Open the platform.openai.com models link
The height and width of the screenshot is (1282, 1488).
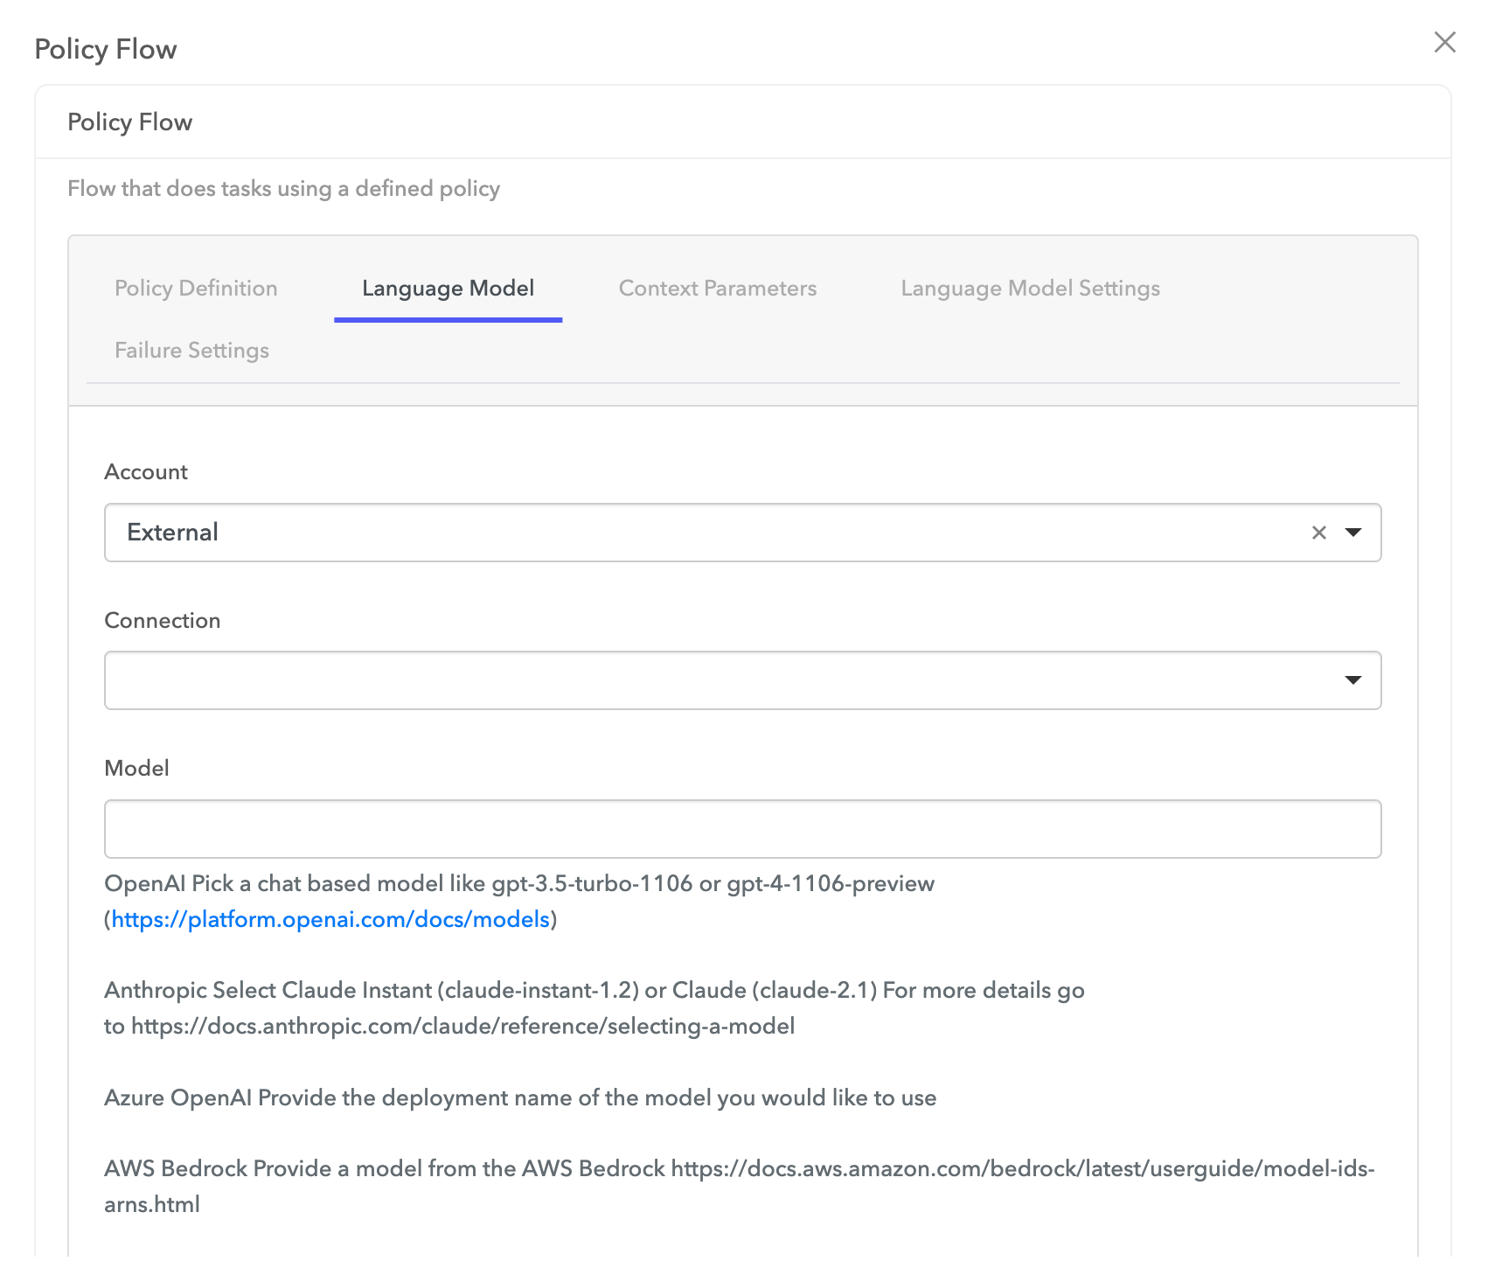[330, 920]
